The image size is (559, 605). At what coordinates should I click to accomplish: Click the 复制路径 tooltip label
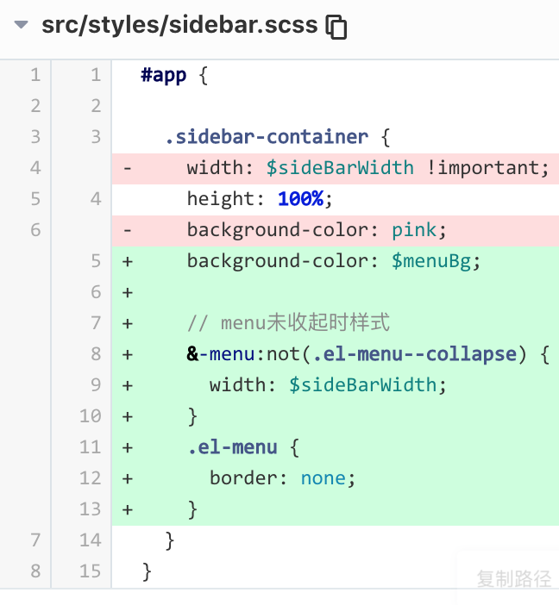(x=514, y=578)
